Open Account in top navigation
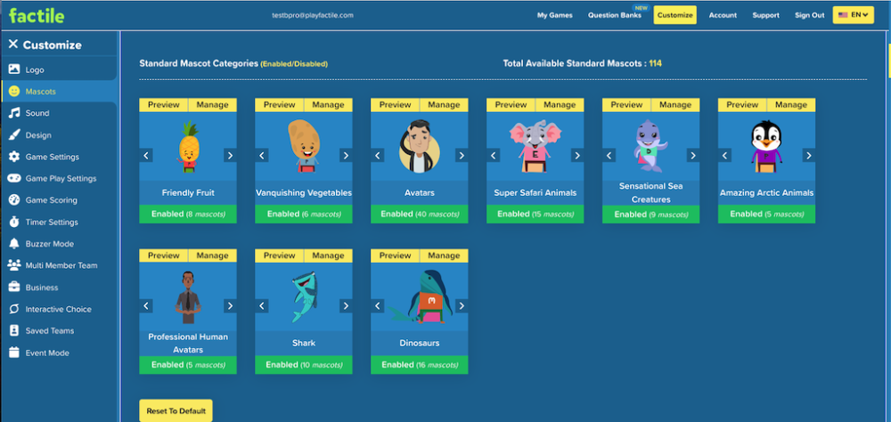This screenshot has width=891, height=422. click(x=723, y=15)
